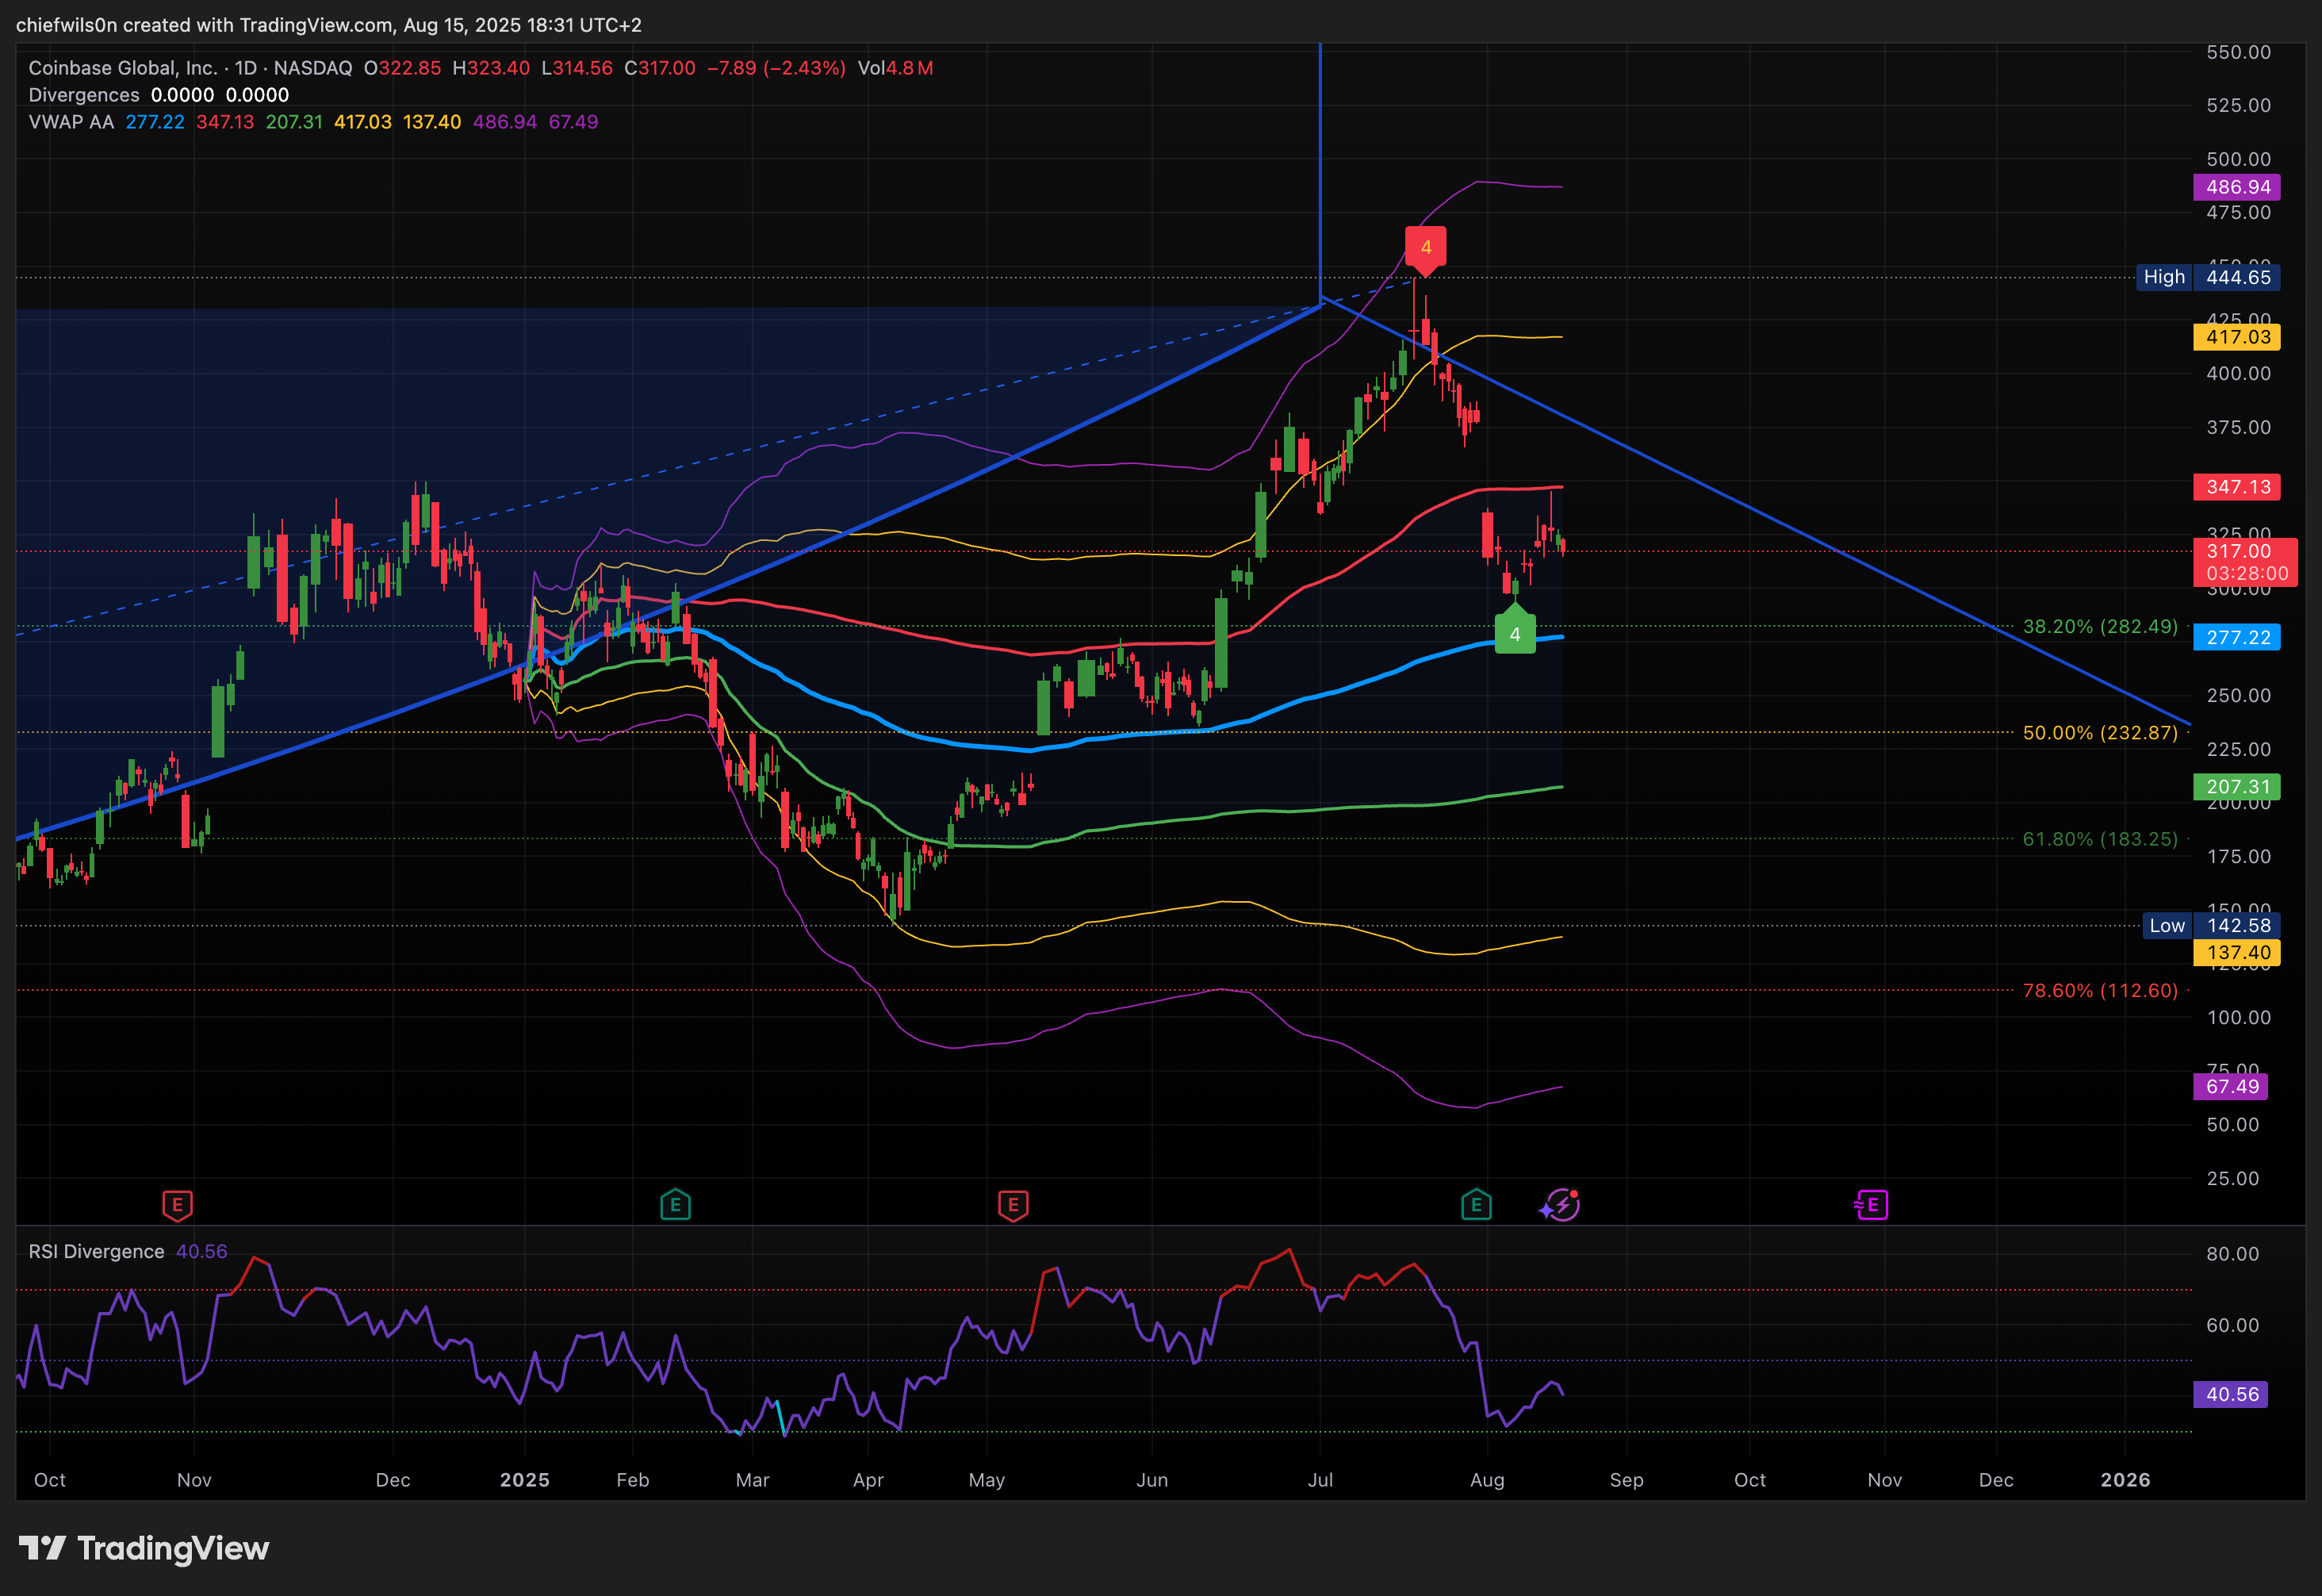Click the 80.00 RSI scale label
2322x1596 pixels.
[2233, 1254]
